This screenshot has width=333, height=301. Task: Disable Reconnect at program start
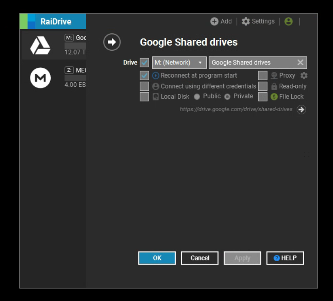pyautogui.click(x=144, y=75)
